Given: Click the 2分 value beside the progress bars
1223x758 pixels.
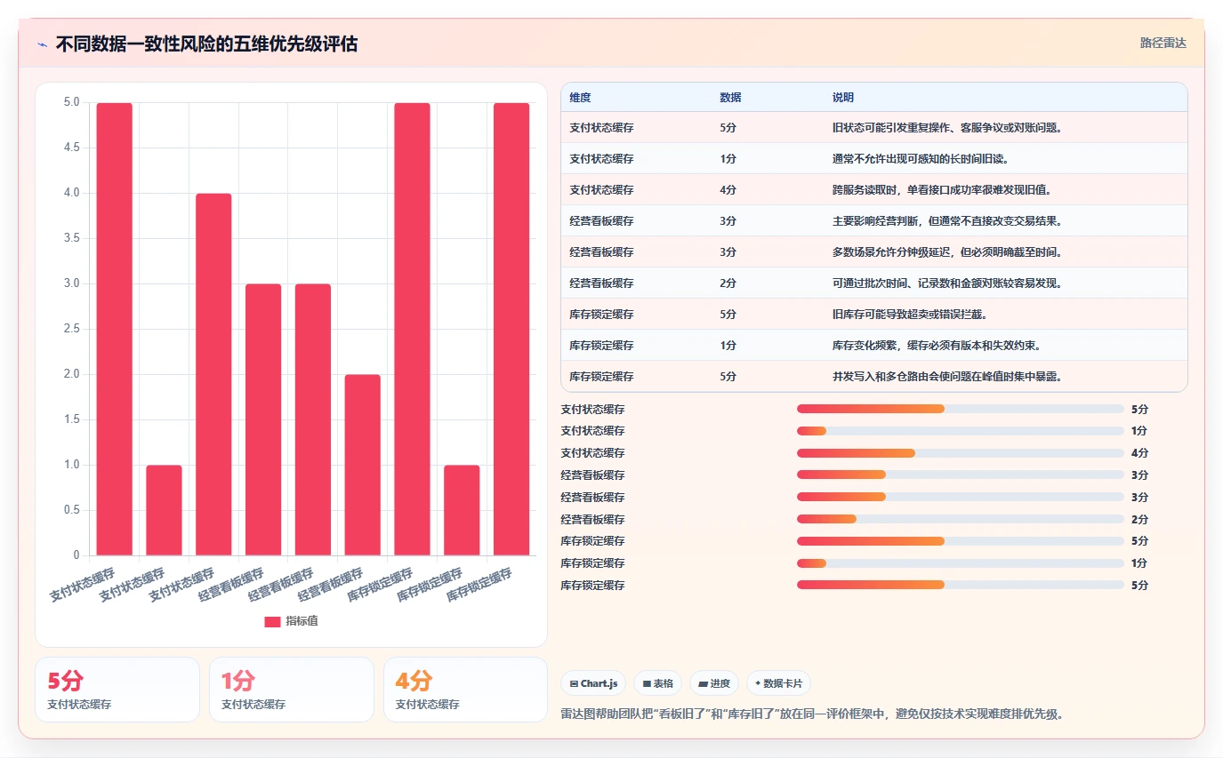Looking at the screenshot, I should (x=1139, y=519).
